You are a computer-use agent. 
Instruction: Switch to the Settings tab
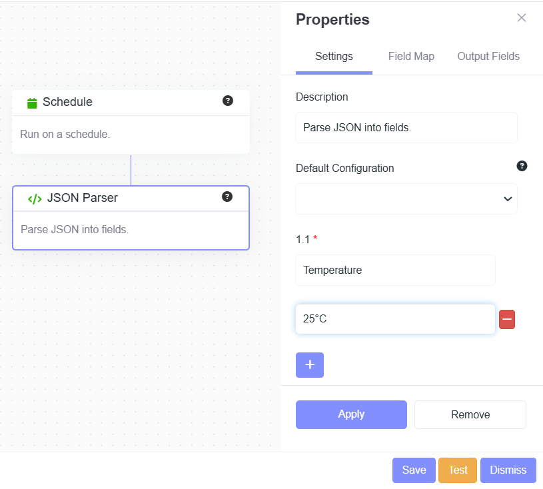(x=334, y=57)
